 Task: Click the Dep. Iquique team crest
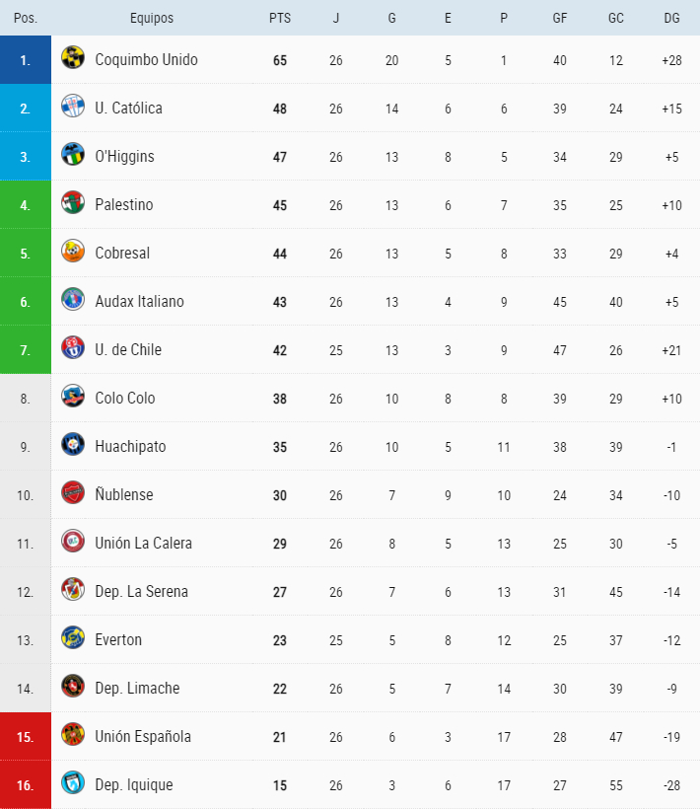tap(72, 782)
